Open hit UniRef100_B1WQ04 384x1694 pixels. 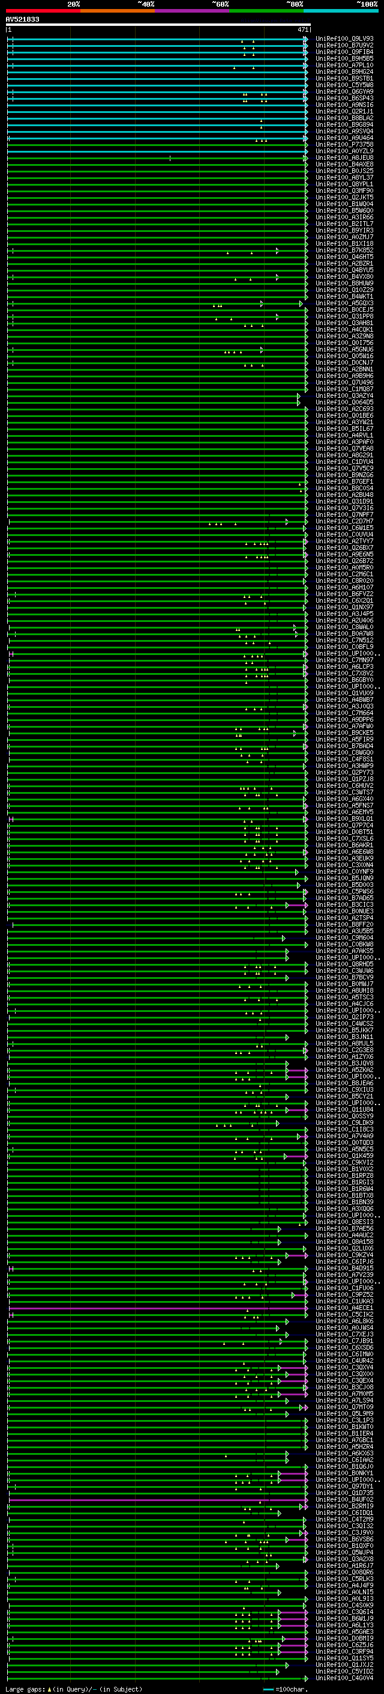[x=344, y=204]
